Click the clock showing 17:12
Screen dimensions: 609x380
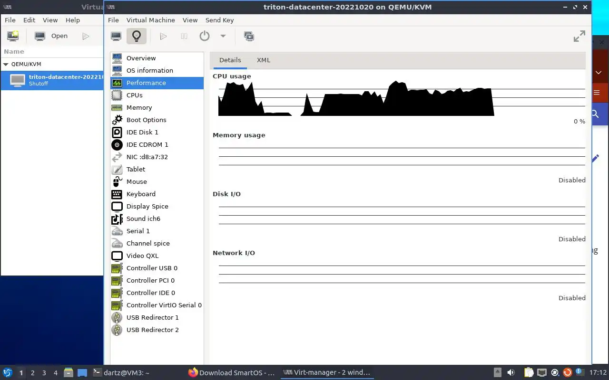pyautogui.click(x=598, y=373)
